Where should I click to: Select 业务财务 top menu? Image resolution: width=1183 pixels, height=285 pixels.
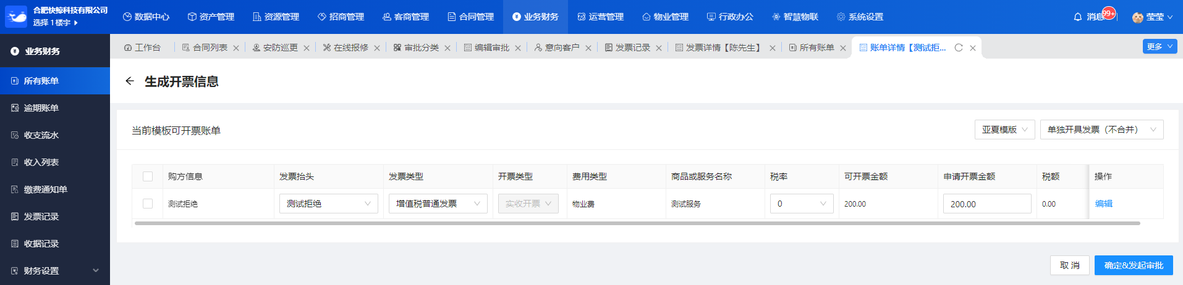point(535,17)
